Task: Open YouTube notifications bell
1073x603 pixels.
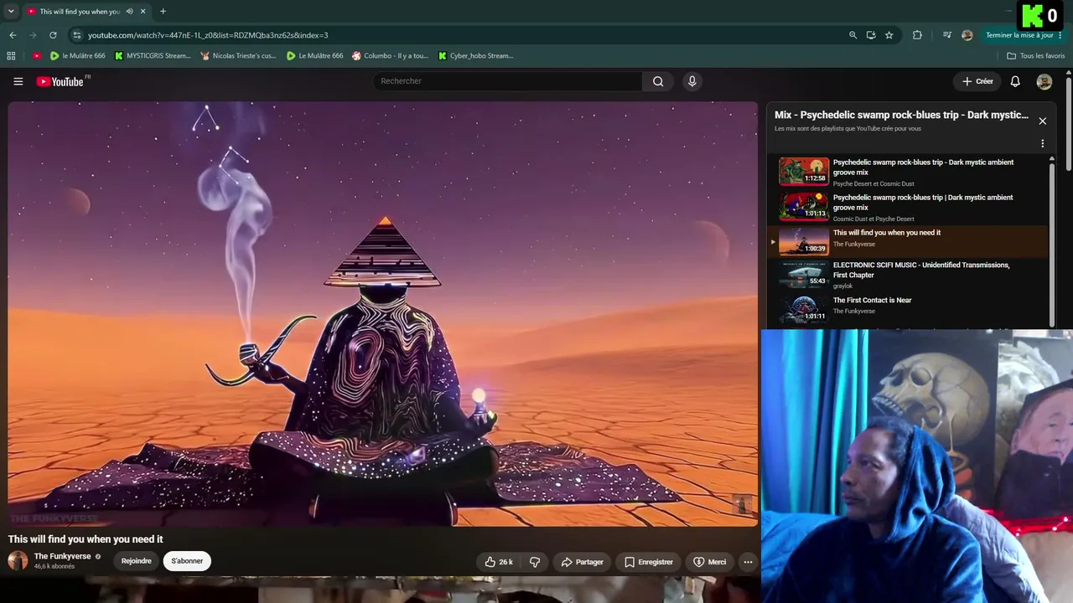Action: pyautogui.click(x=1015, y=81)
